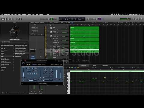Open the Note Pads button
Screen dimensions: 144x108
click(x=136, y=19)
